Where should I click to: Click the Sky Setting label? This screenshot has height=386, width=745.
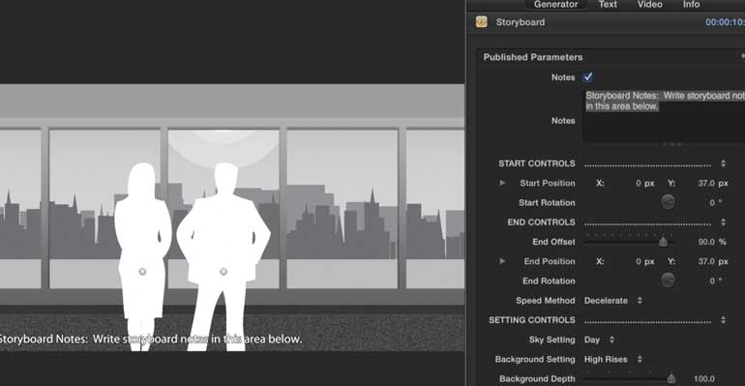pos(551,340)
